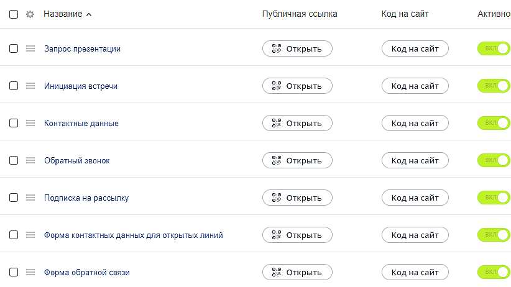Screen dimensions: 511x287
Task: Open the public link for Инициация встречи
Action: click(x=297, y=86)
